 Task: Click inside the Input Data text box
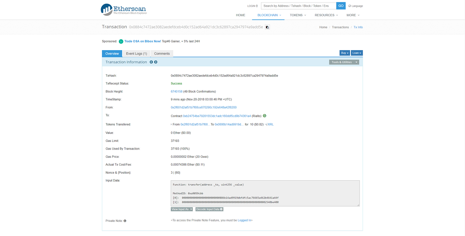[265, 193]
